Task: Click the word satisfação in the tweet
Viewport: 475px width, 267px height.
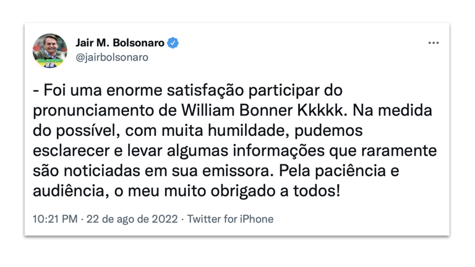Action: click(x=205, y=90)
